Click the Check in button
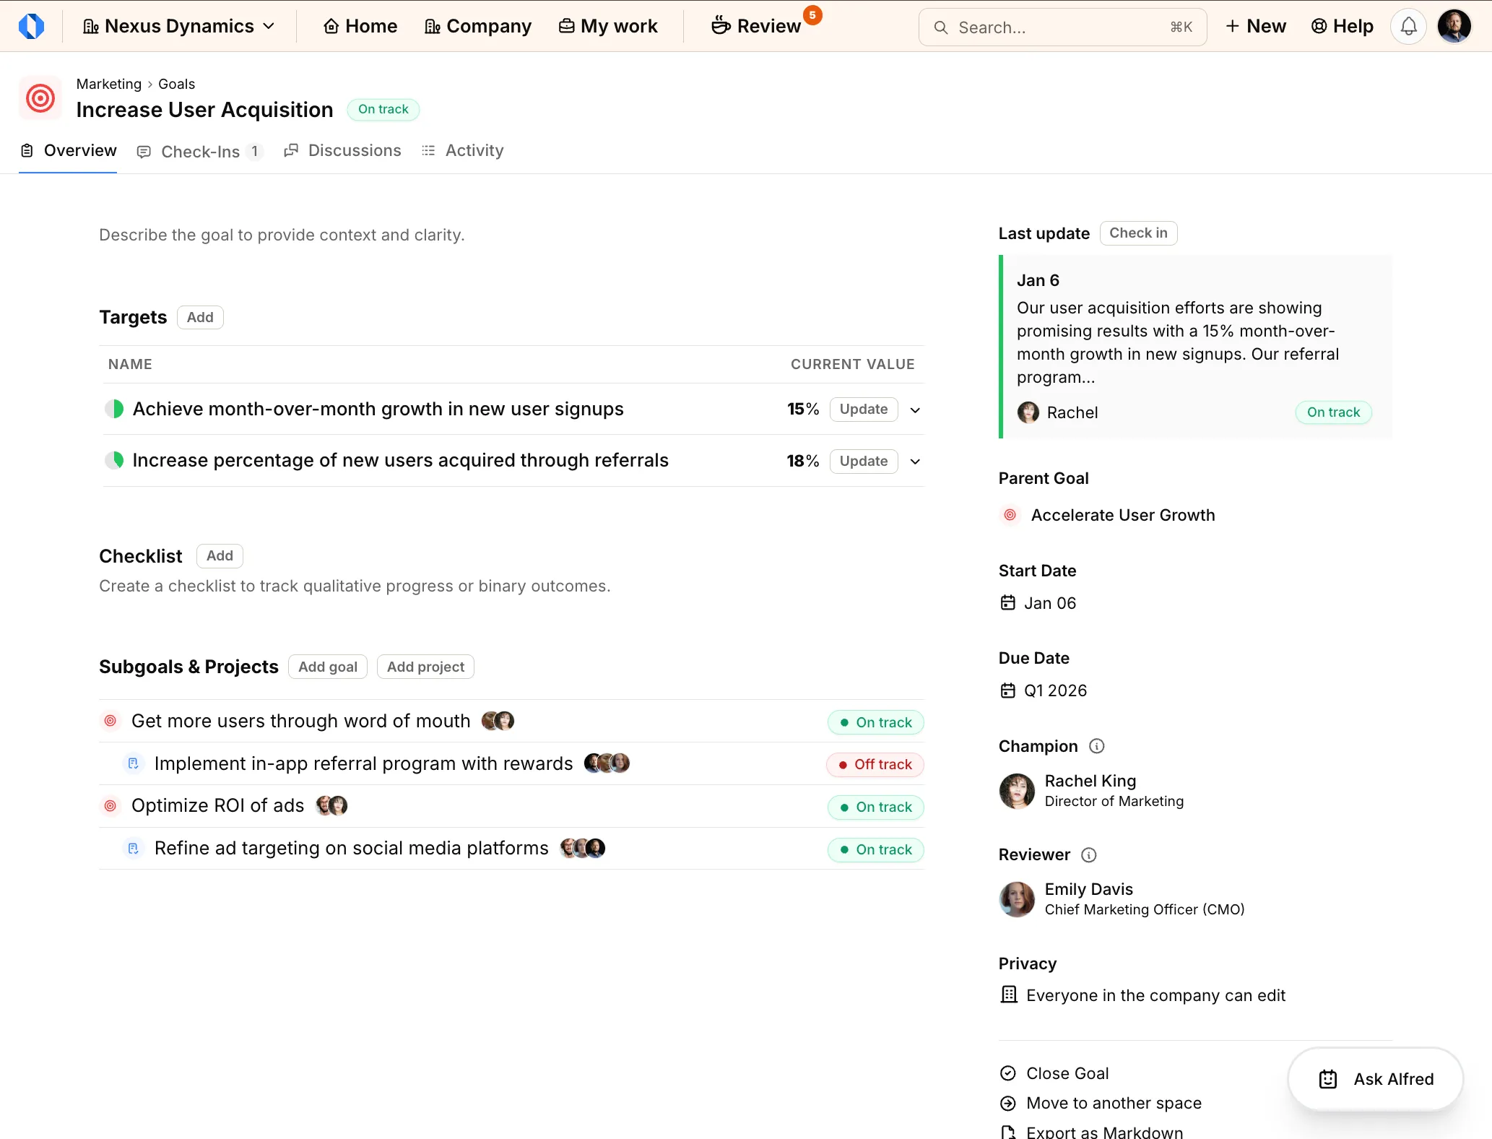 (x=1138, y=233)
